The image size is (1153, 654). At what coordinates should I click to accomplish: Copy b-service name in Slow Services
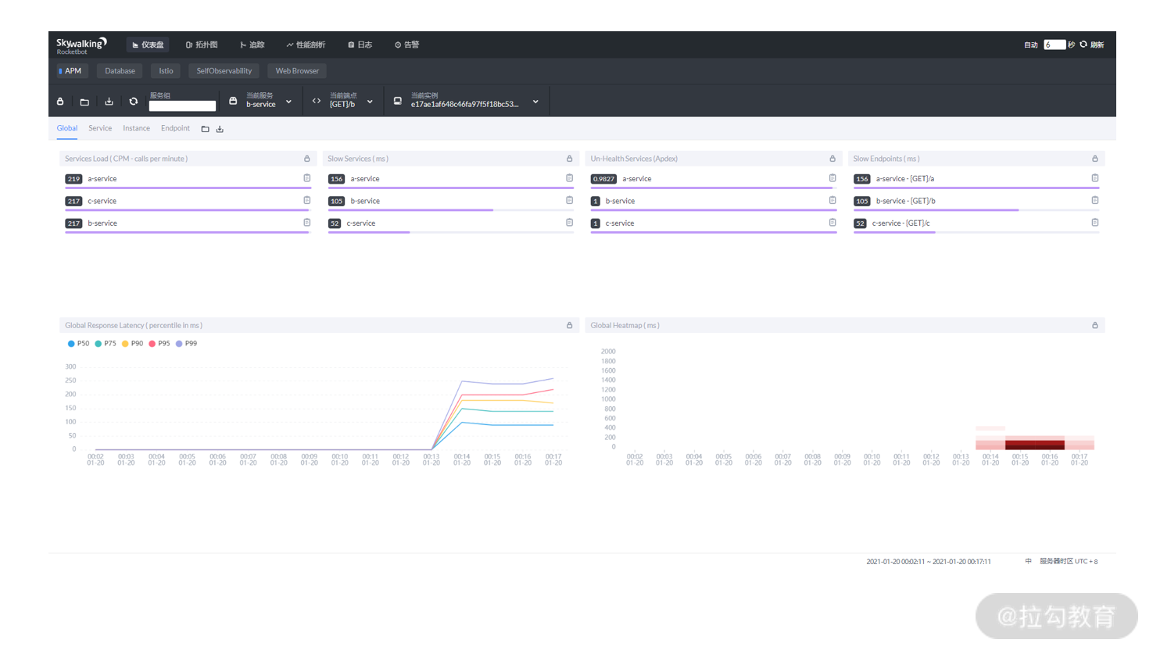pos(570,200)
